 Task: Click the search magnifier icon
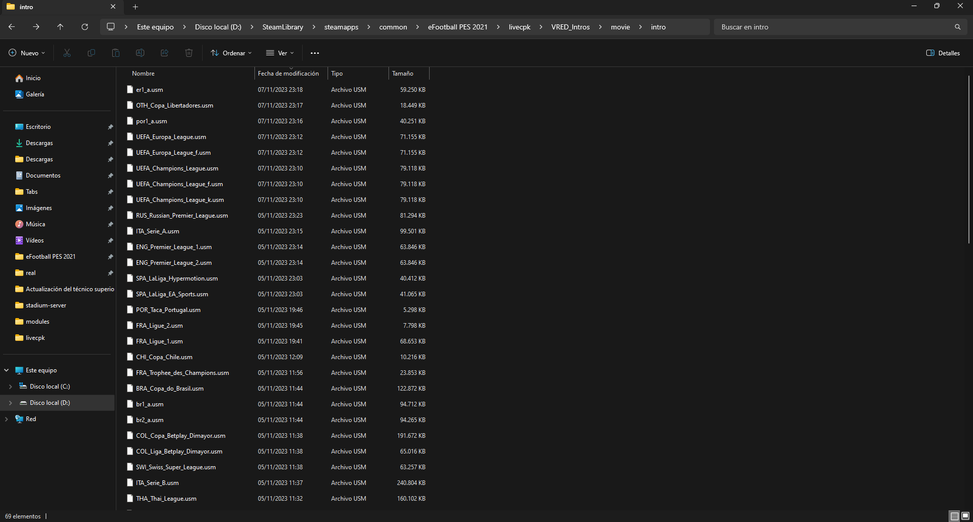[957, 27]
